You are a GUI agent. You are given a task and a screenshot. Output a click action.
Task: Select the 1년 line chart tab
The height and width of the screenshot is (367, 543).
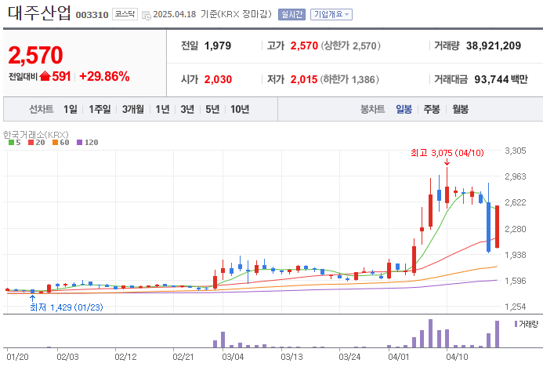point(162,110)
